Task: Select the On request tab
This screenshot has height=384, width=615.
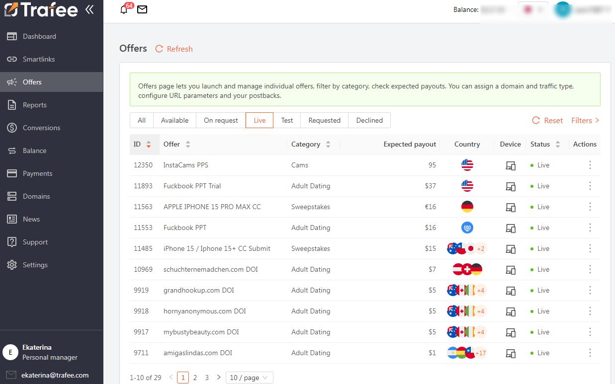Action: (221, 120)
